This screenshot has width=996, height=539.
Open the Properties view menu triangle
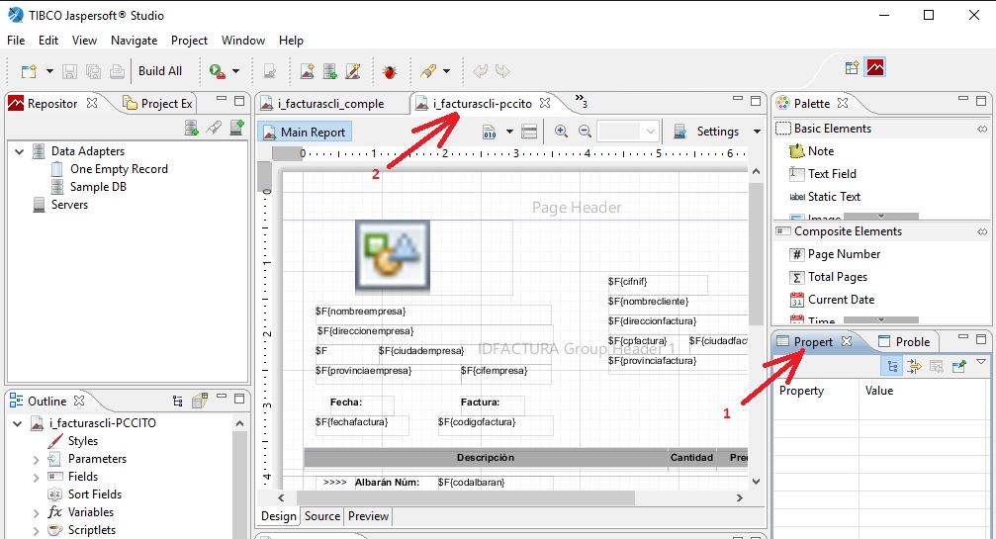pos(981,362)
